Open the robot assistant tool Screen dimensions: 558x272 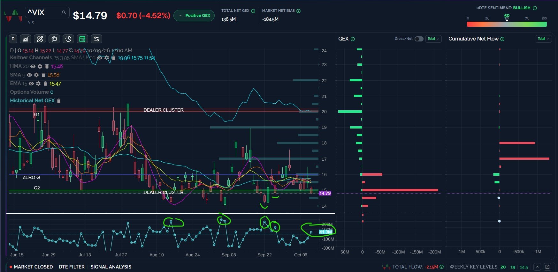(54, 39)
